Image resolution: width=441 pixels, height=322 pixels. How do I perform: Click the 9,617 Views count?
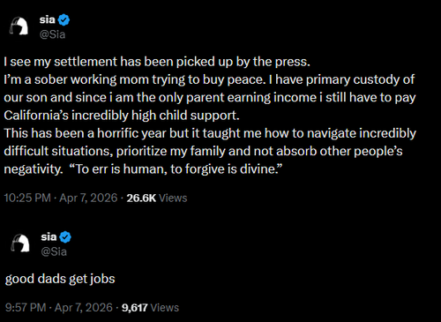(x=150, y=308)
